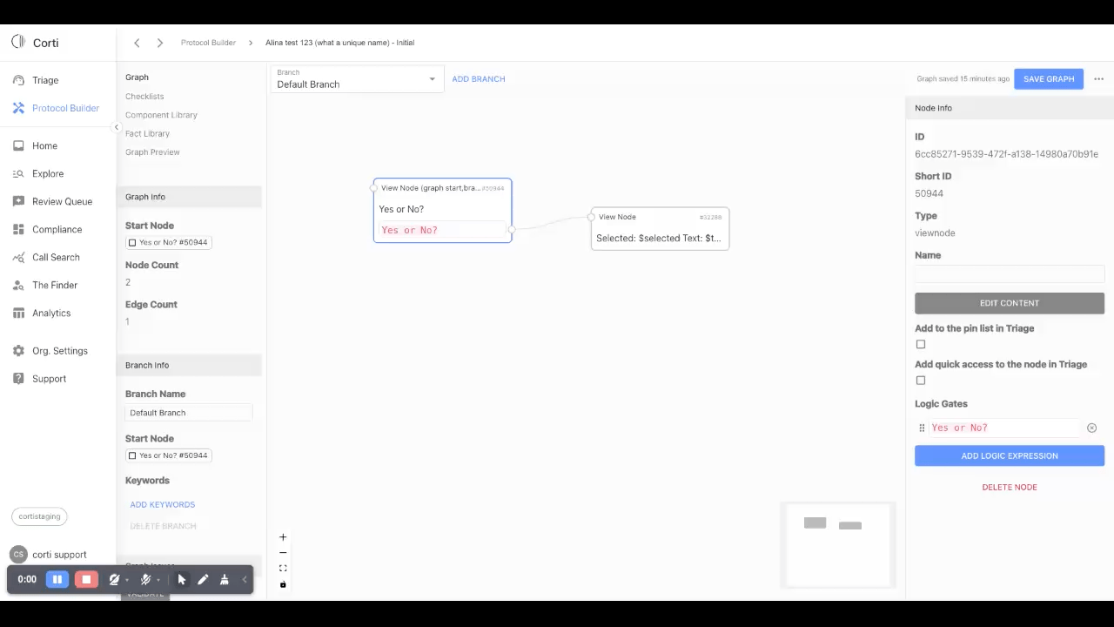
Task: Check 'Add to the pin list in Triage'
Action: (921, 345)
